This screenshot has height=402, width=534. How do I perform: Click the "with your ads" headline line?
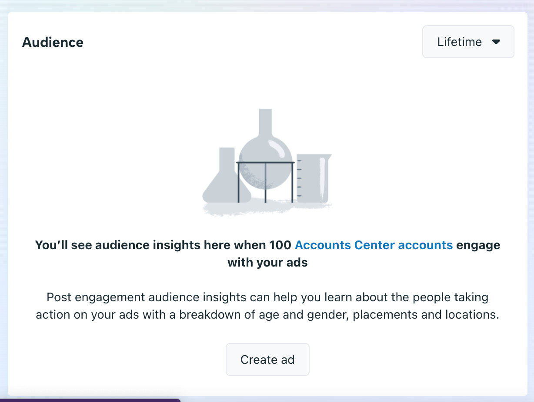267,262
